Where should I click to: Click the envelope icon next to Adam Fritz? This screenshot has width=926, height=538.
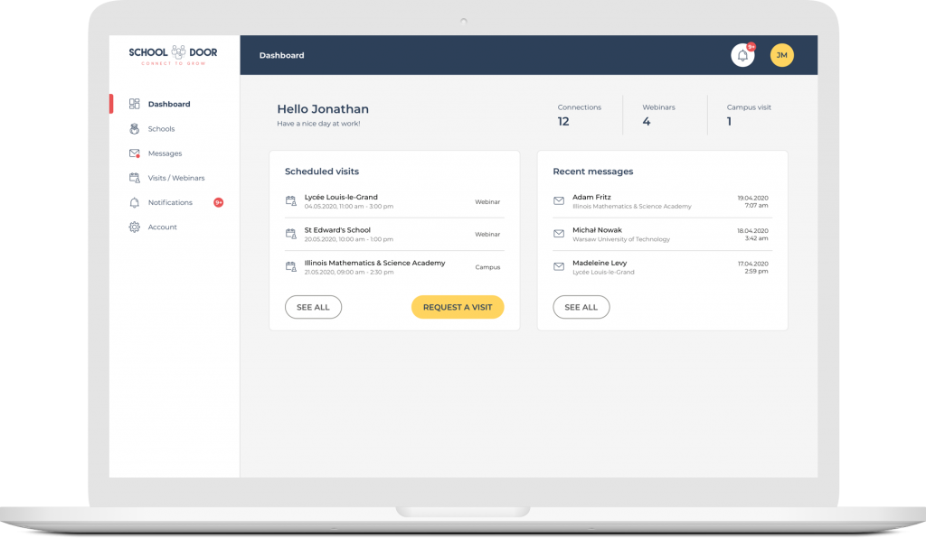point(558,200)
